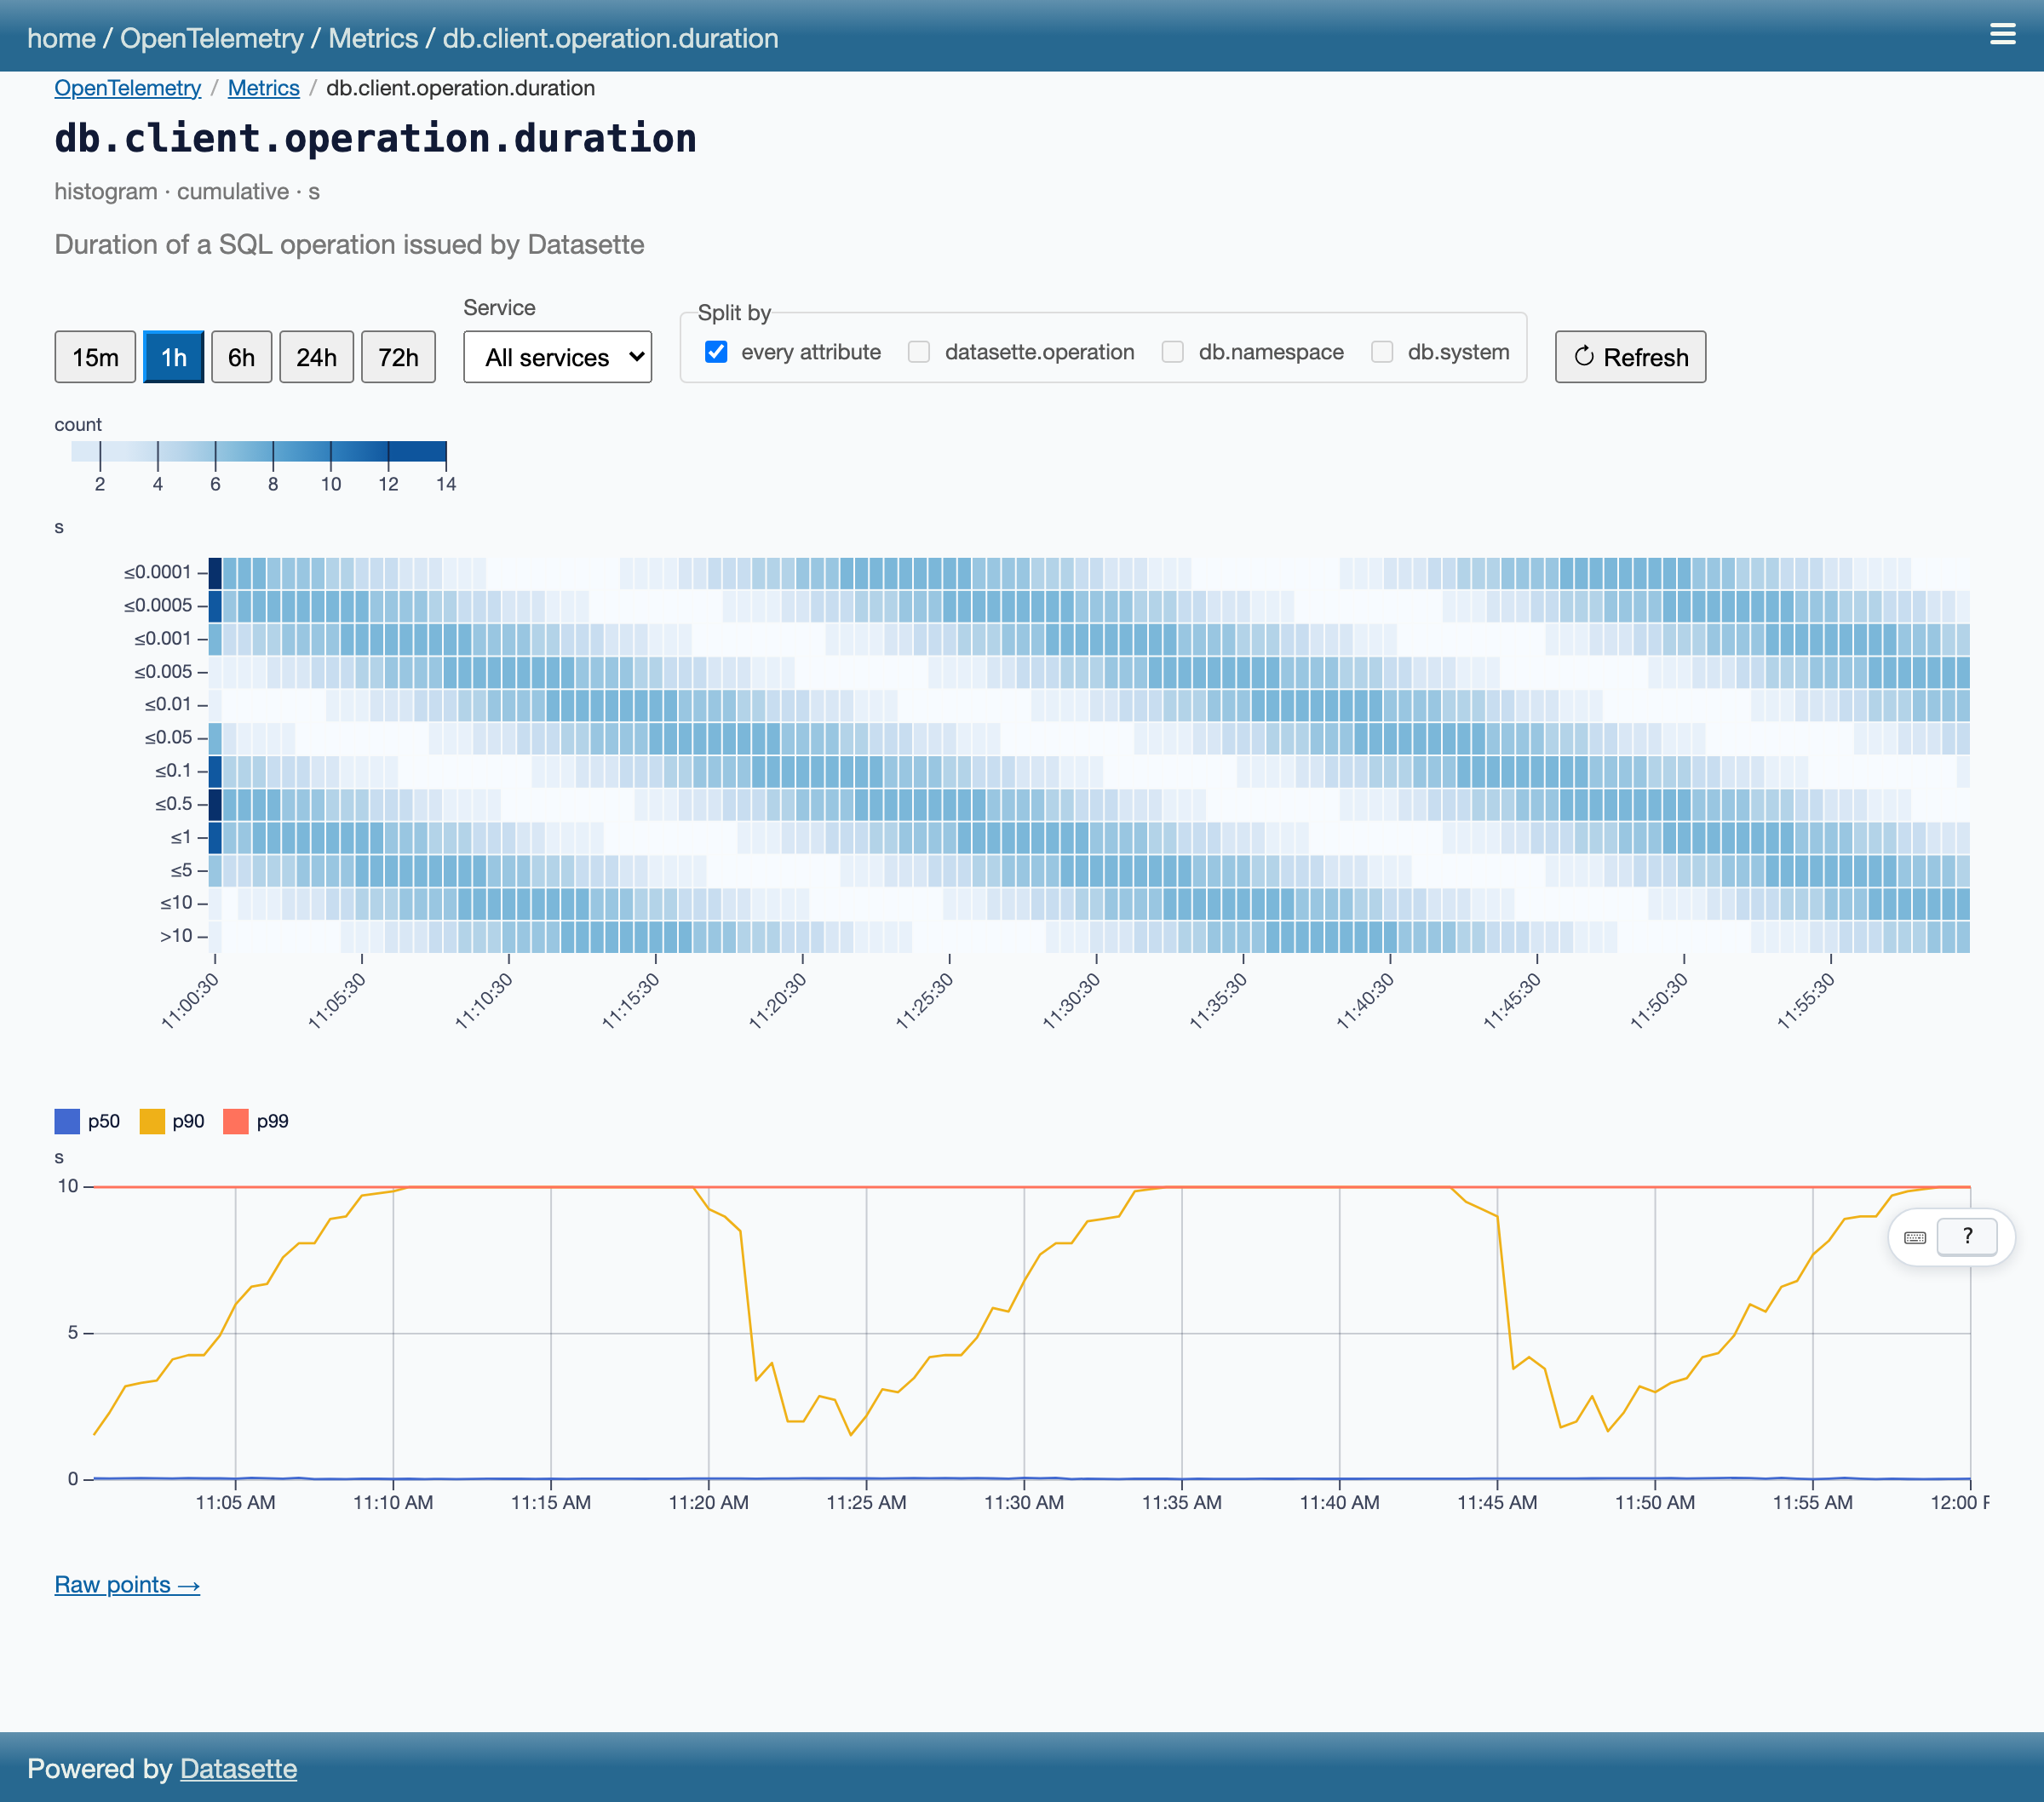The image size is (2044, 1802).
Task: Click the 11:05 AM axis label
Action: [x=235, y=1502]
